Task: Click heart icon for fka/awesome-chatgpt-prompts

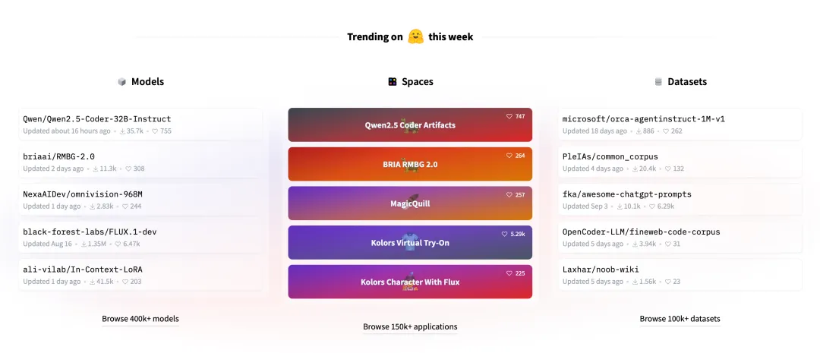Action: (651, 206)
